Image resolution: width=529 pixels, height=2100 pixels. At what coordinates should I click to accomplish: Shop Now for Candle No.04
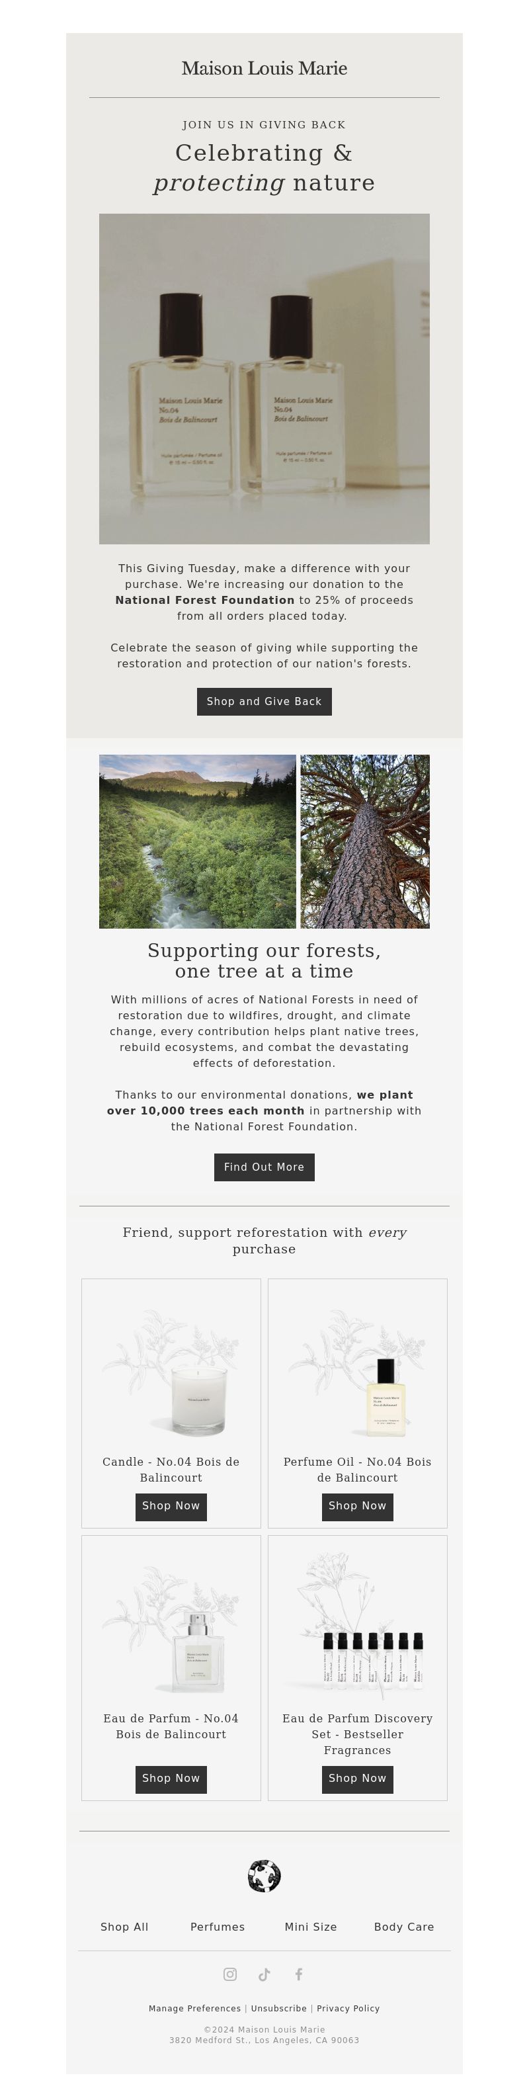171,1505
